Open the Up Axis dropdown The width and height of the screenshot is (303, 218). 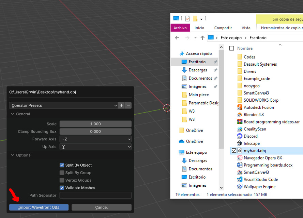click(95, 146)
